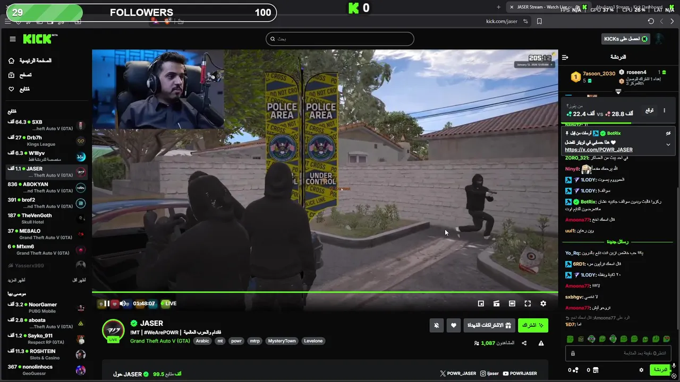Follow JASER with the heart button

coord(453,325)
